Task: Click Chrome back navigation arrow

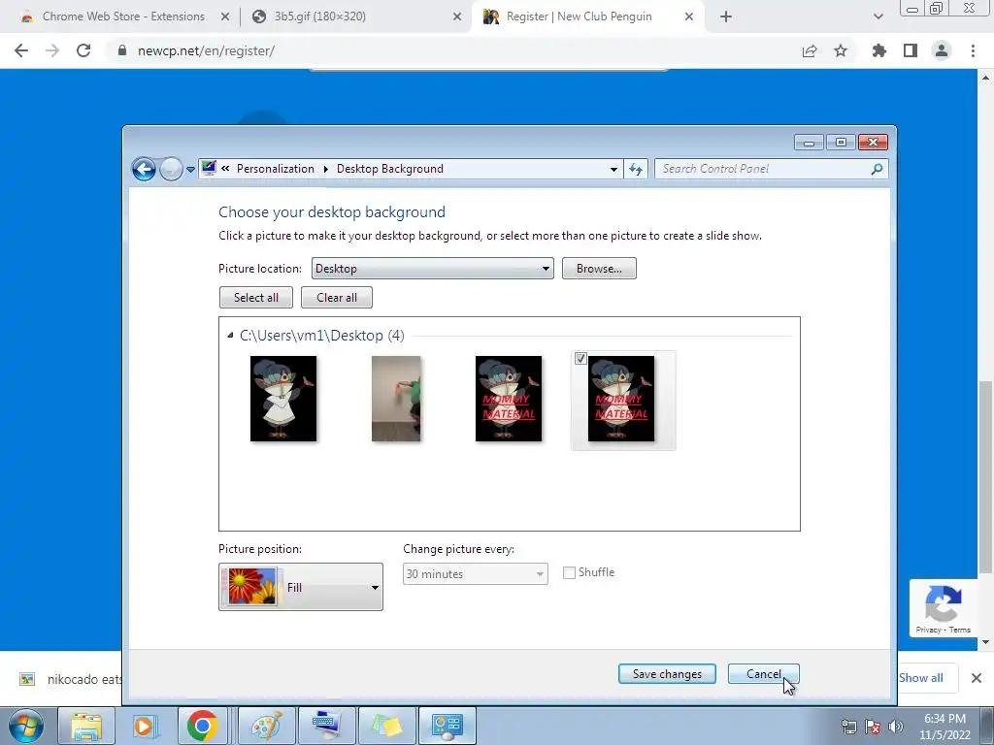Action: click(x=21, y=50)
